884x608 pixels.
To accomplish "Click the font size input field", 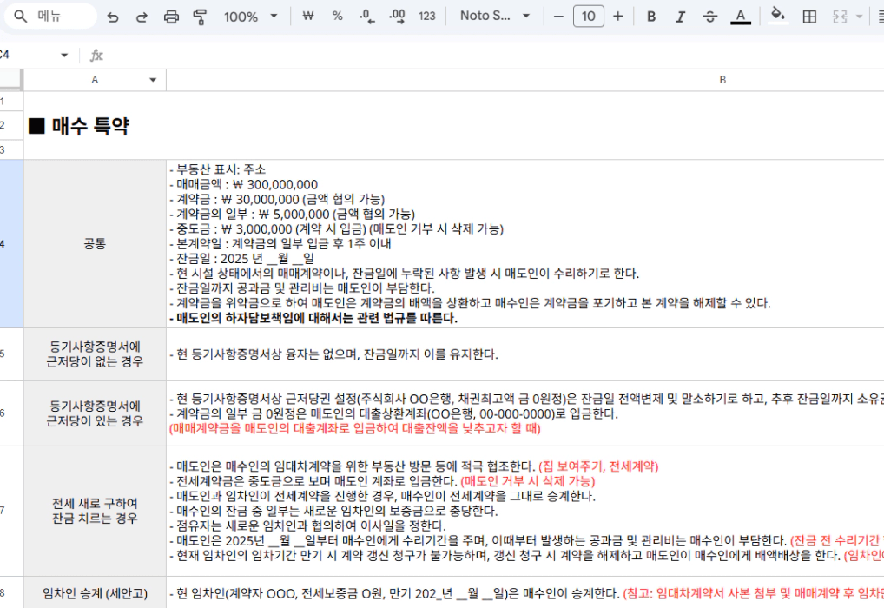I will 588,17.
